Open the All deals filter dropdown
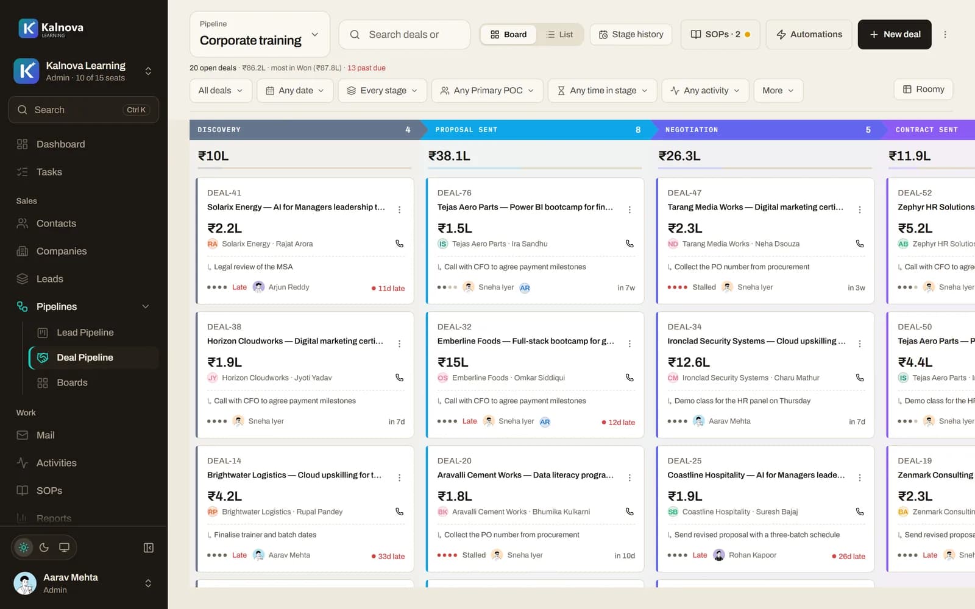This screenshot has height=609, width=975. pyautogui.click(x=220, y=91)
